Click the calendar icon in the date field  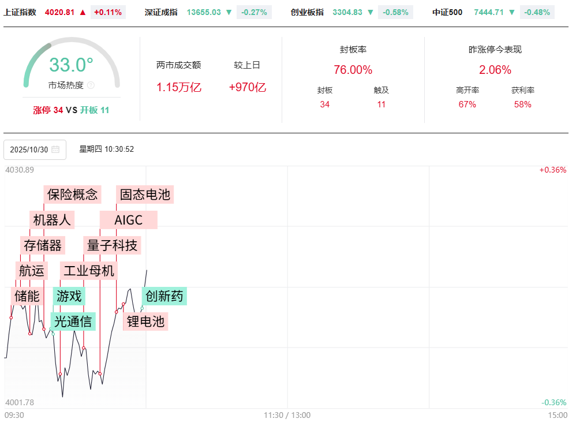(55, 150)
